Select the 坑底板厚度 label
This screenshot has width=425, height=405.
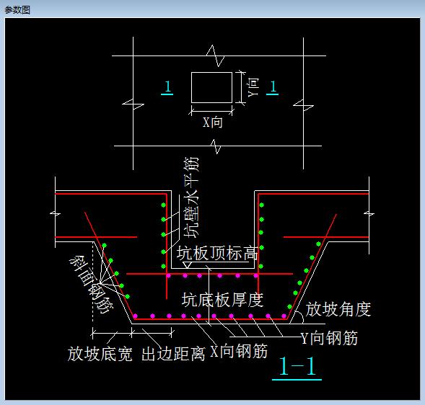pyautogui.click(x=222, y=300)
